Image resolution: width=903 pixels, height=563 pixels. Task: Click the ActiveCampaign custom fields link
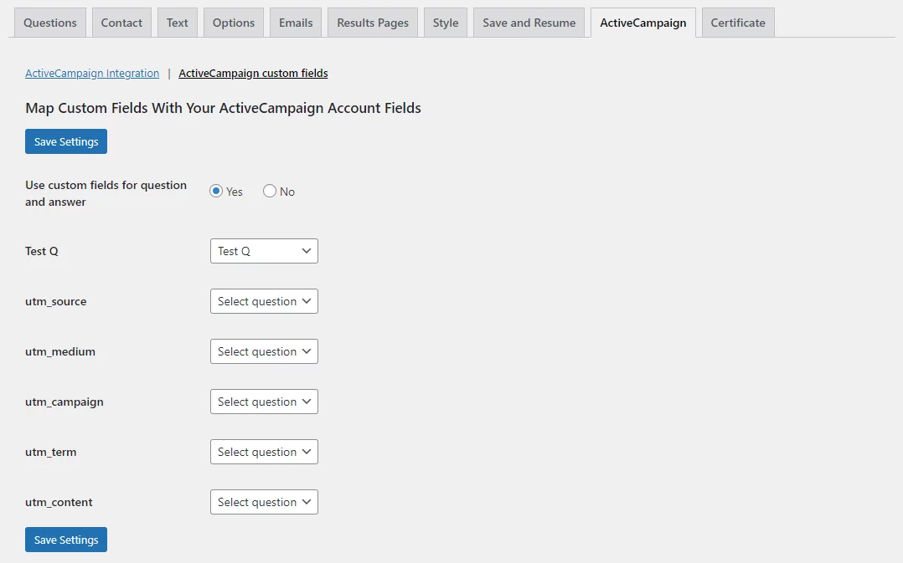click(253, 73)
